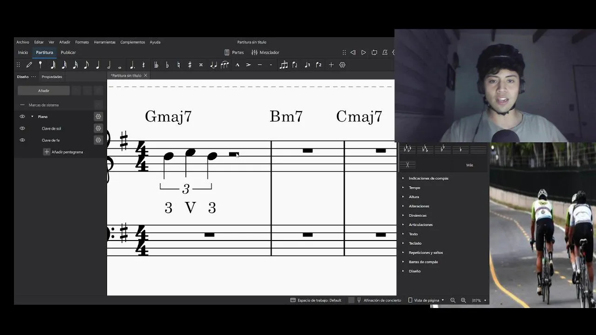
Task: Open note toolbar customization gear
Action: click(x=342, y=65)
